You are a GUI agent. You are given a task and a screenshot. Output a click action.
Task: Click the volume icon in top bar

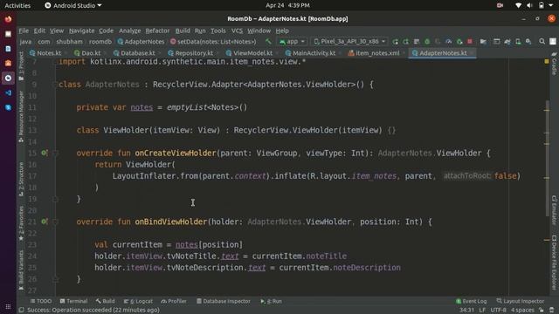click(529, 5)
